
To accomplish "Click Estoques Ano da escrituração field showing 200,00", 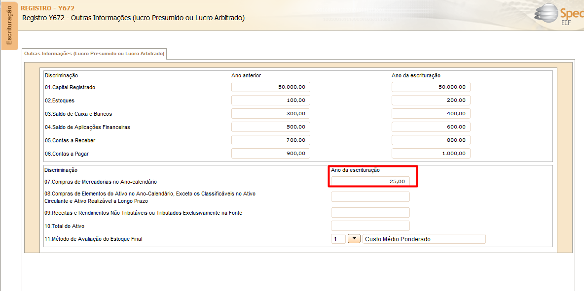I will click(431, 100).
